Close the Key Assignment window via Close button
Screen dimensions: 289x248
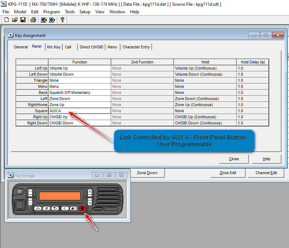click(234, 159)
